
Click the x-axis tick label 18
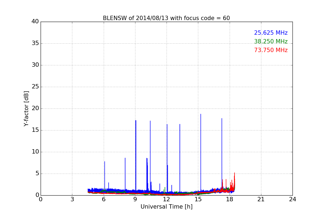230,199
